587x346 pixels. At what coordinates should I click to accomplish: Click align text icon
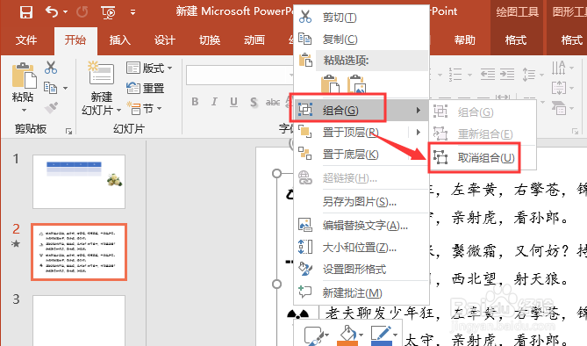559,89
